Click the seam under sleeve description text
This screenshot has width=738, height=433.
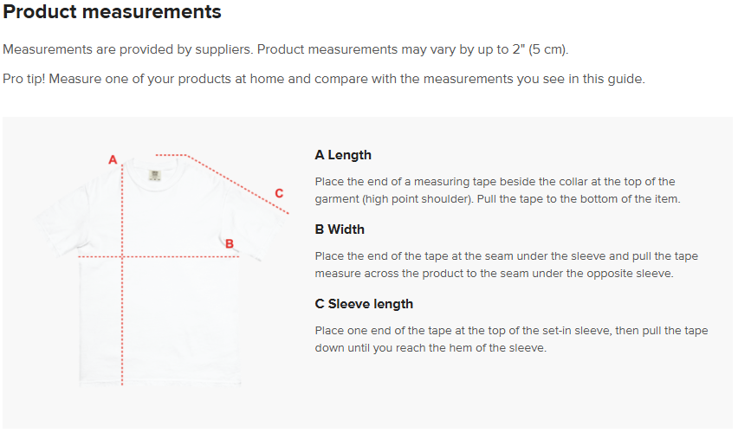click(x=507, y=264)
